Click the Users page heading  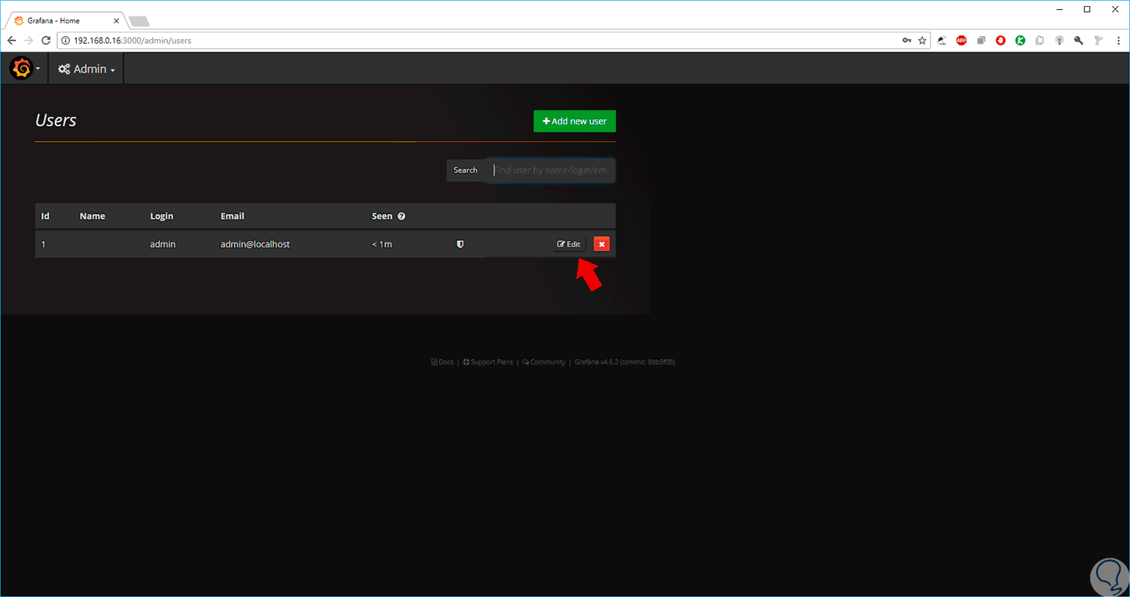pos(56,120)
